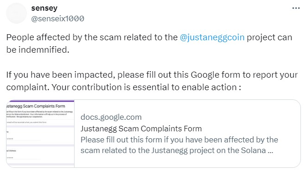Open sensey's round profile avatar

(16, 13)
